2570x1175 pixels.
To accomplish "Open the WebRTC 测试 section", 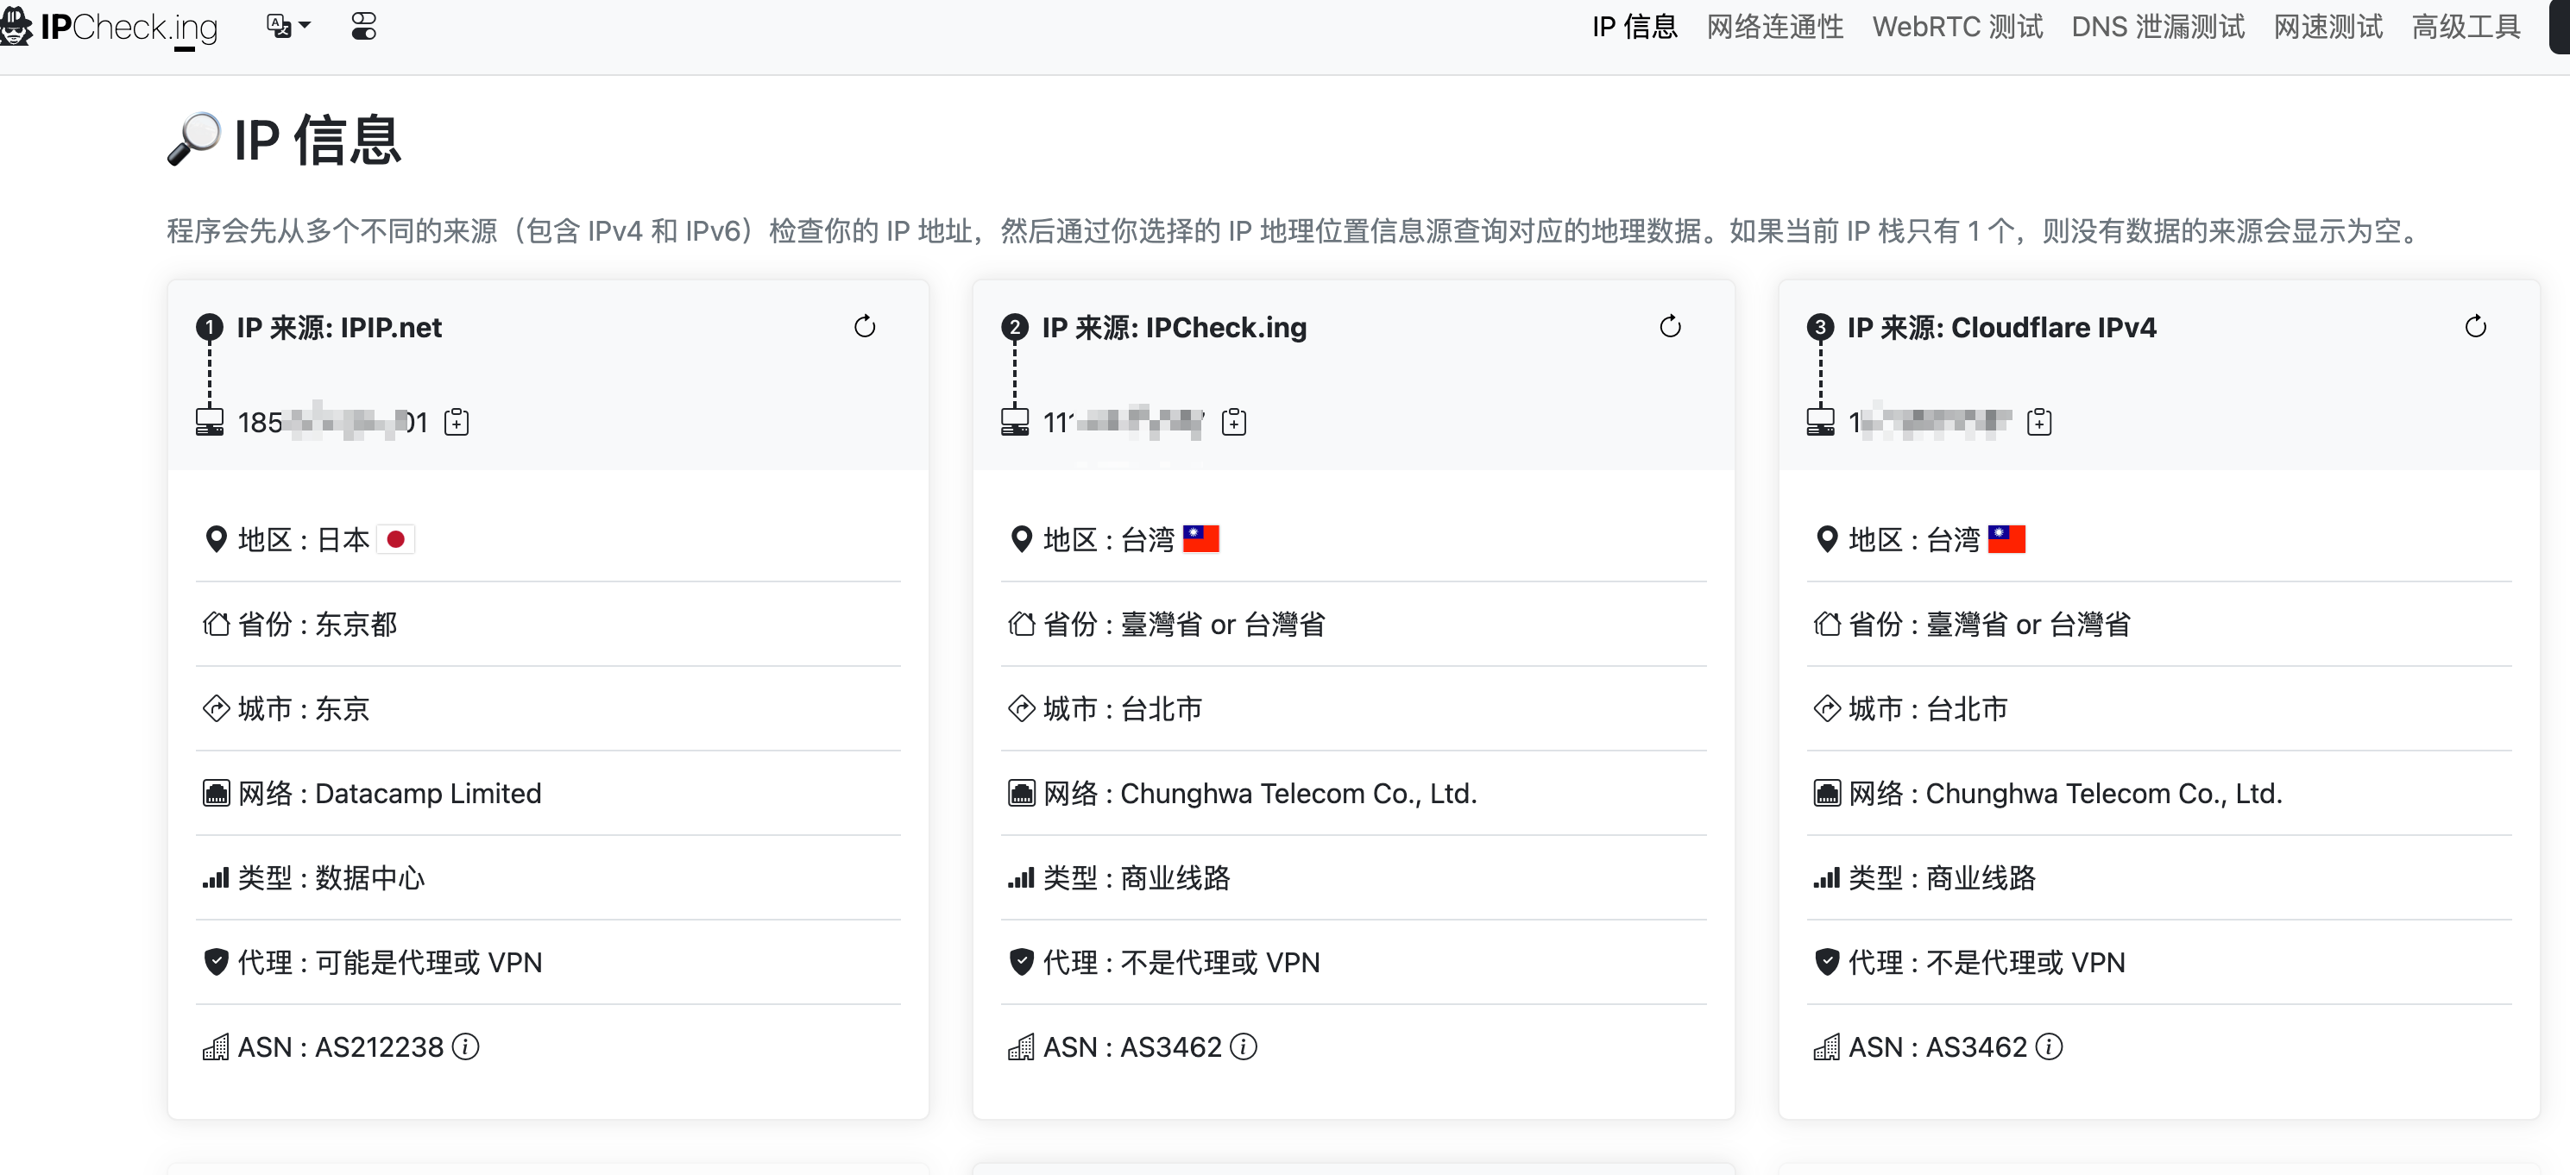I will tap(1956, 27).
